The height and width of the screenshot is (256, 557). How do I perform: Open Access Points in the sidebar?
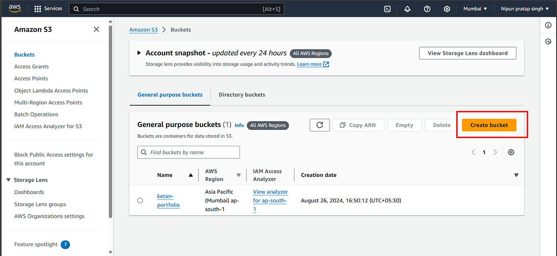click(x=31, y=78)
